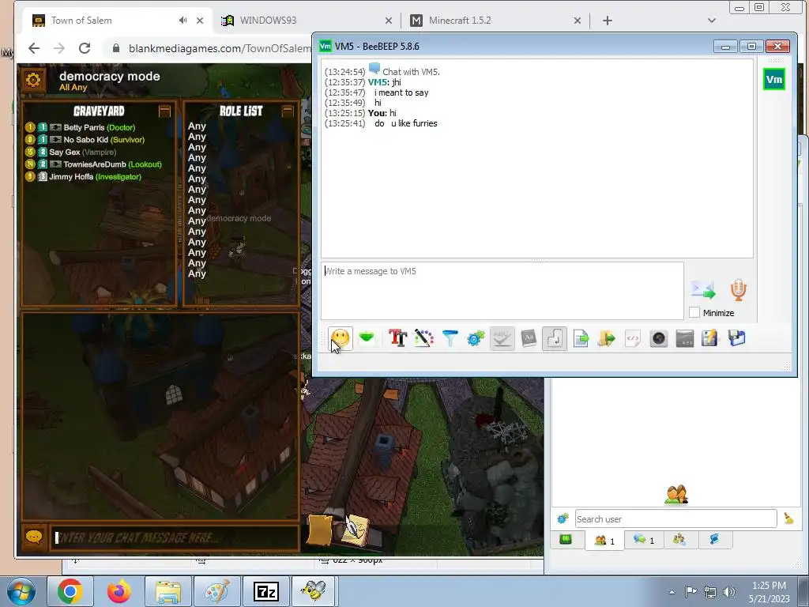Open a new browser tab with plus button
809x607 pixels.
tap(608, 21)
